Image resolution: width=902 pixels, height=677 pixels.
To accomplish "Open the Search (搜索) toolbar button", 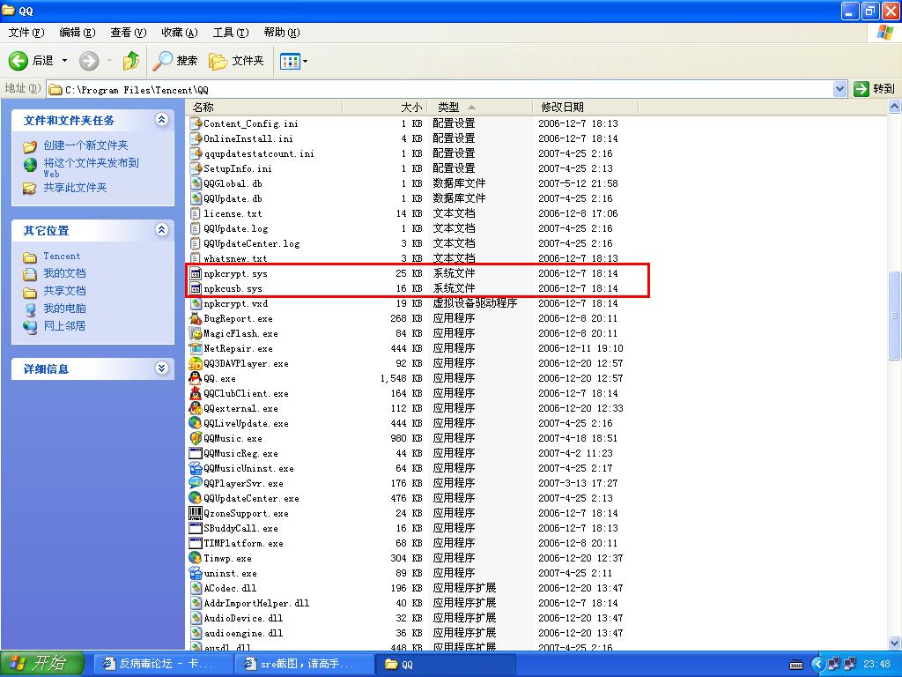I will click(x=175, y=61).
